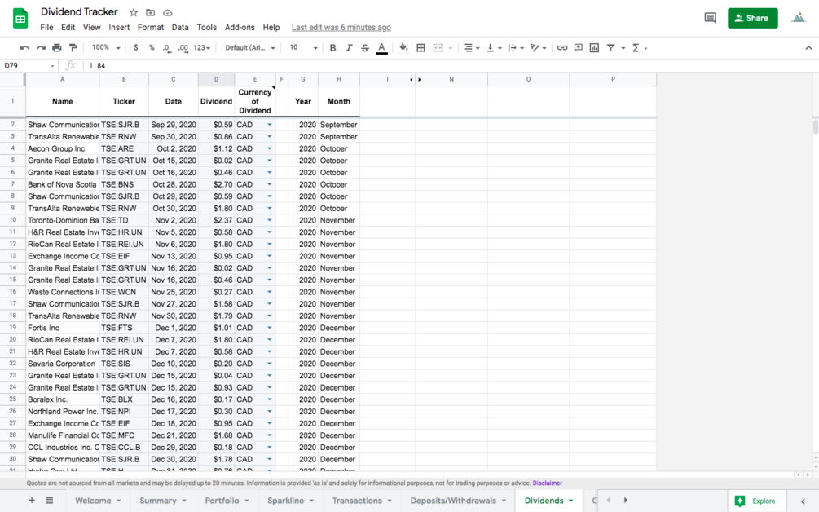Expand hidden columns with the right arrow
This screenshot has height=512, width=819.
click(420, 79)
